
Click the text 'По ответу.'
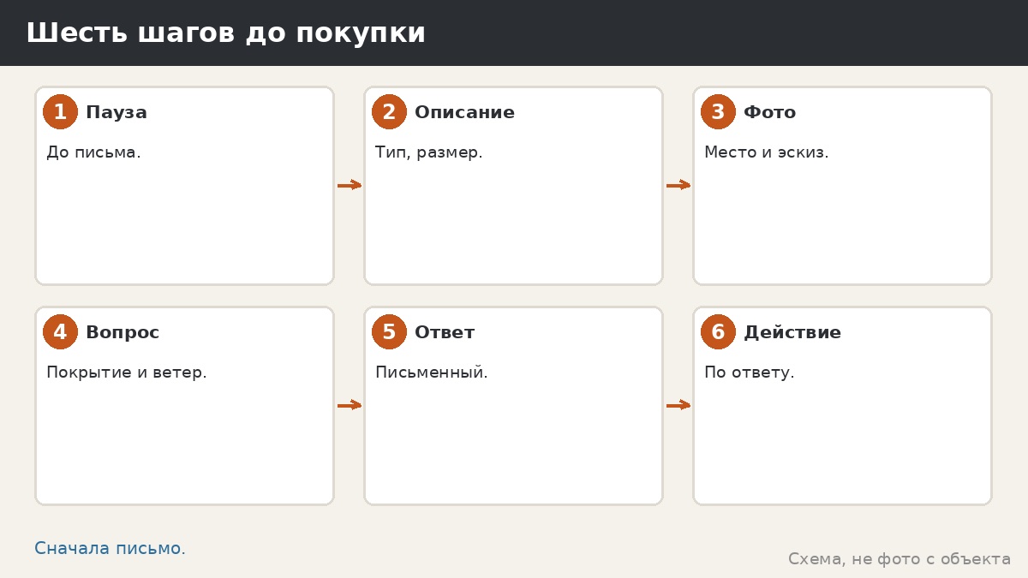750,372
